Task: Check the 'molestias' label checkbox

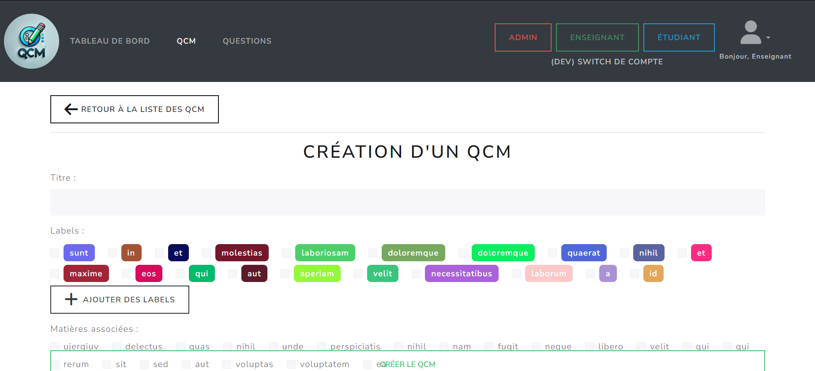Action: click(207, 253)
